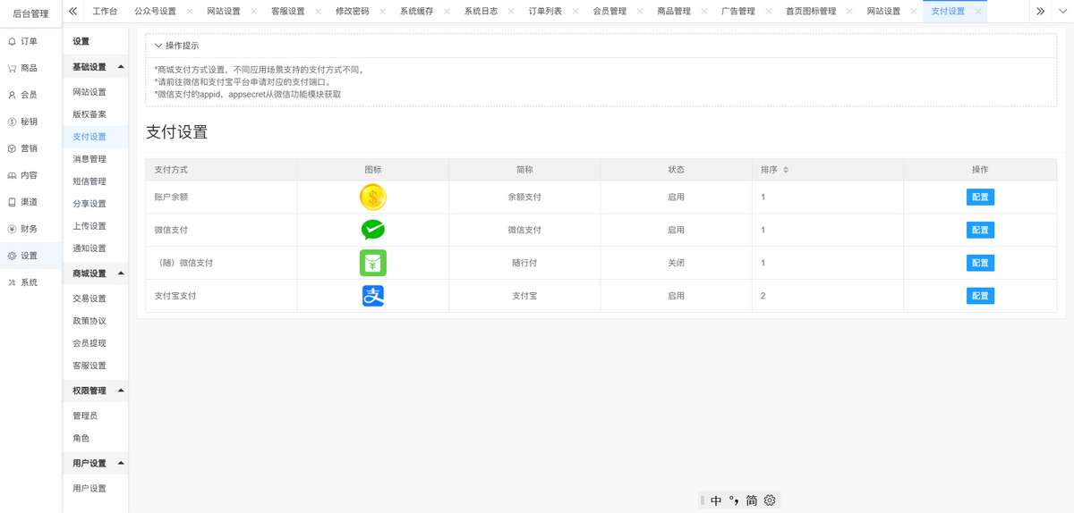Open the 营销 marketing sidebar icon

click(x=12, y=148)
